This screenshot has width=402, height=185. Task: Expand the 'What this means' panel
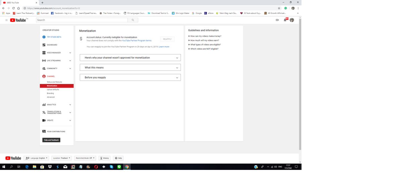coord(130,67)
